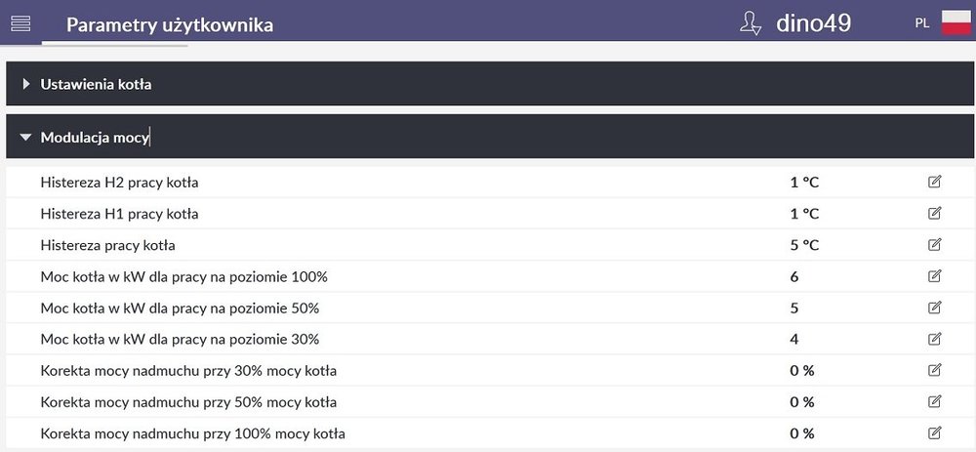This screenshot has height=452, width=976.
Task: Edit boiler power at 50% level
Action: click(x=935, y=308)
